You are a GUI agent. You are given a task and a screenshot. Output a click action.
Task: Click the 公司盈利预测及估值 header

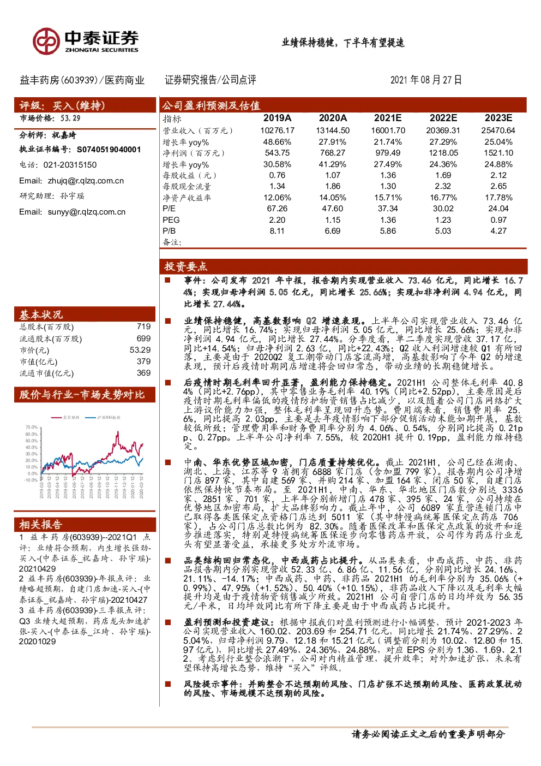point(344,105)
